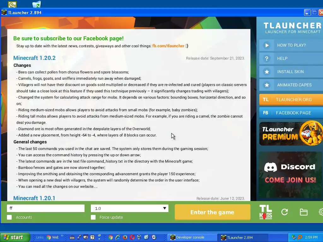Click the username field containing ff
Screen dimensions: 323x242
click(46, 208)
